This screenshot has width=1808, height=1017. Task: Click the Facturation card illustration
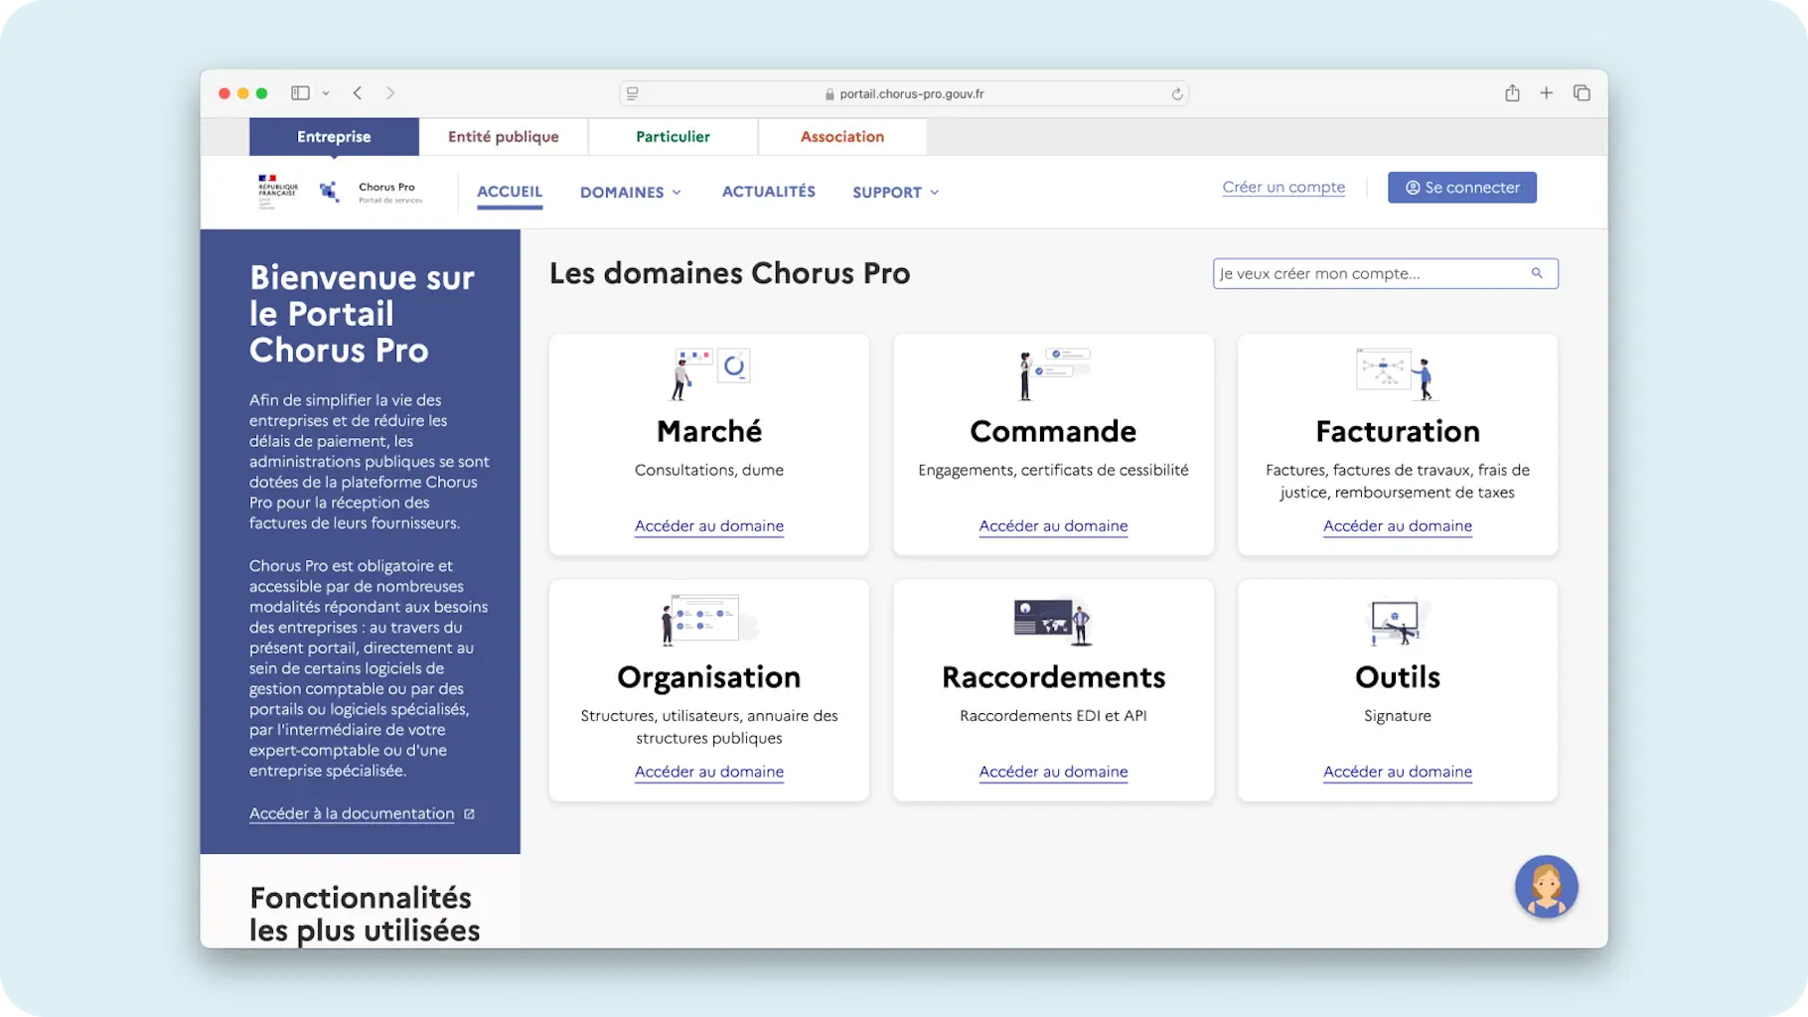coord(1397,373)
